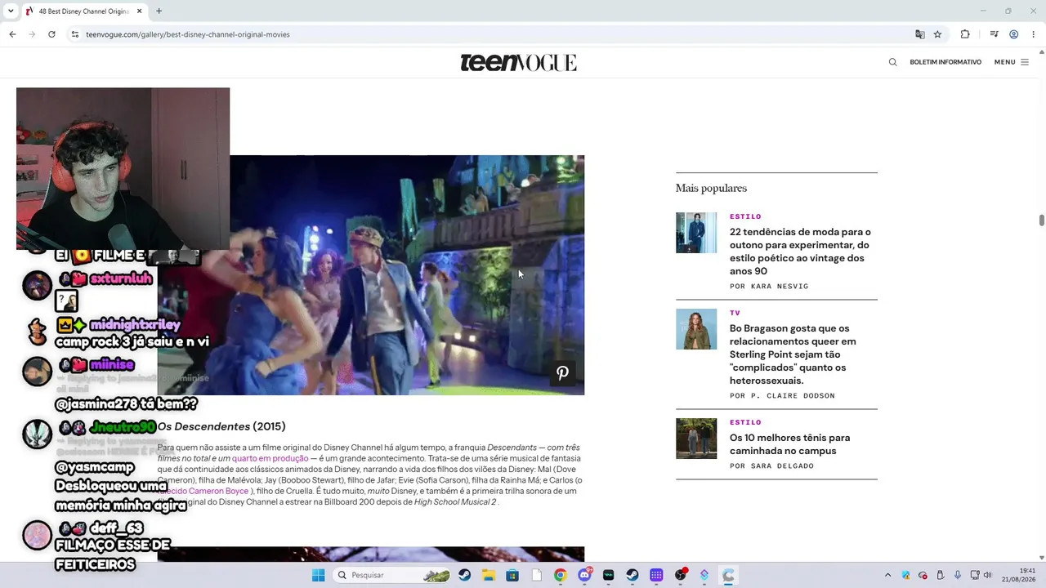Select the 'Os Descendentes (2015)' heading
The width and height of the screenshot is (1046, 588).
point(221,426)
